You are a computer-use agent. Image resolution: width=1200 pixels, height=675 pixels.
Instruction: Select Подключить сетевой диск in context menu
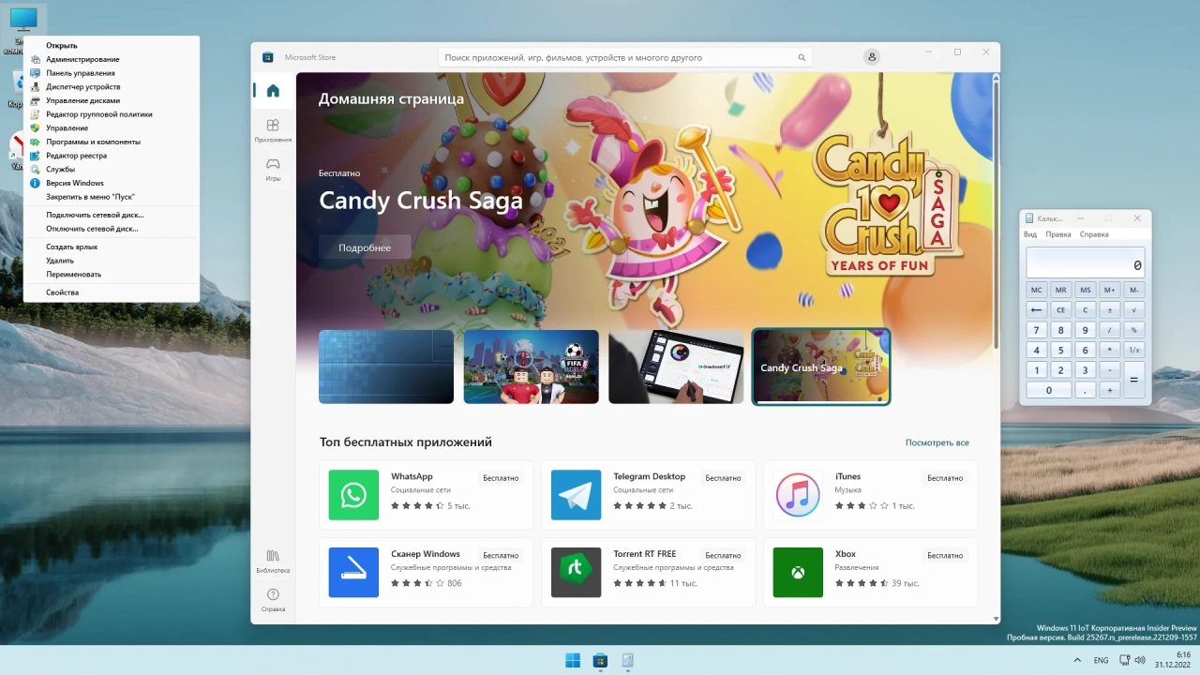pos(112,215)
